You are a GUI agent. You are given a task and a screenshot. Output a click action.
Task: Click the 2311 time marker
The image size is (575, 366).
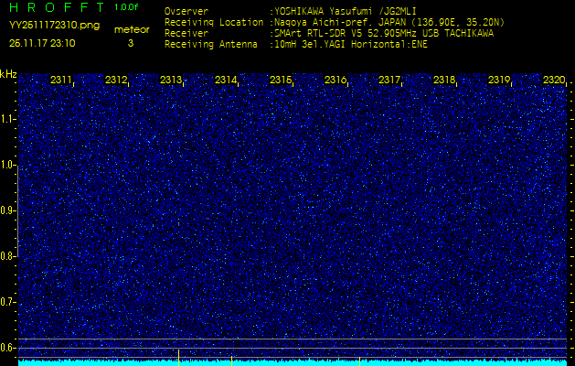click(x=61, y=81)
